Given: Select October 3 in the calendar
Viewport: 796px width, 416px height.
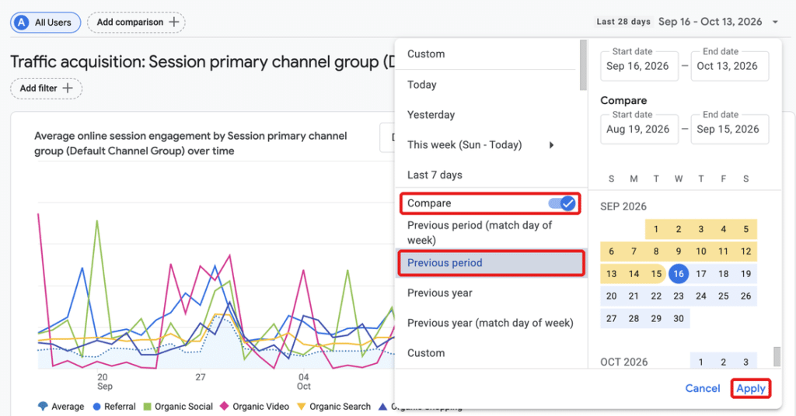Looking at the screenshot, I should pos(745,362).
